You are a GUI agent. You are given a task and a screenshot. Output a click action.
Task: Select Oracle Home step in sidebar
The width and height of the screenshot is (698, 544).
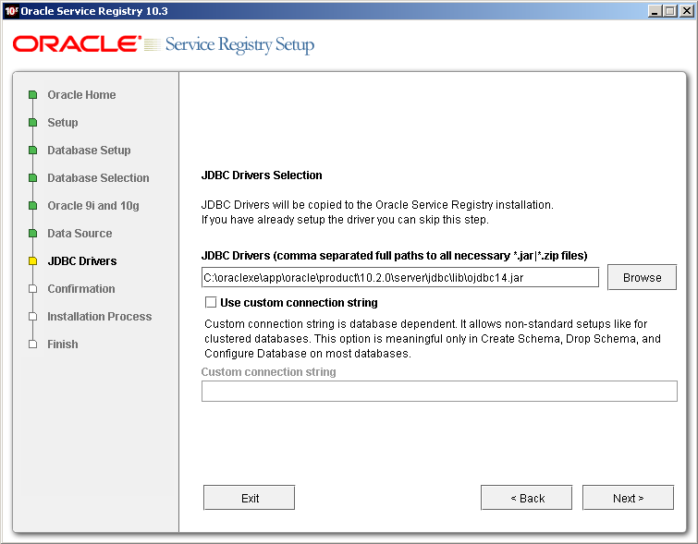point(81,95)
